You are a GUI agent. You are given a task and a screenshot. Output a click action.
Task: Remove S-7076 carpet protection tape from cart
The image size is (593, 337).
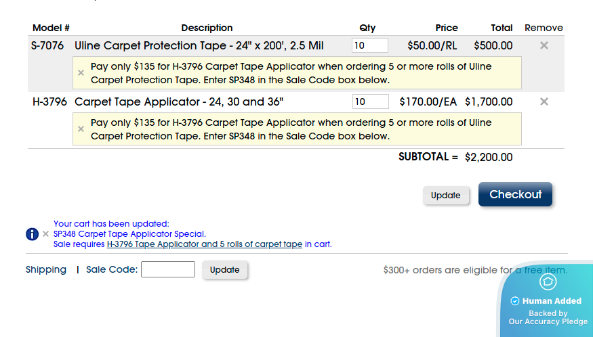[544, 46]
